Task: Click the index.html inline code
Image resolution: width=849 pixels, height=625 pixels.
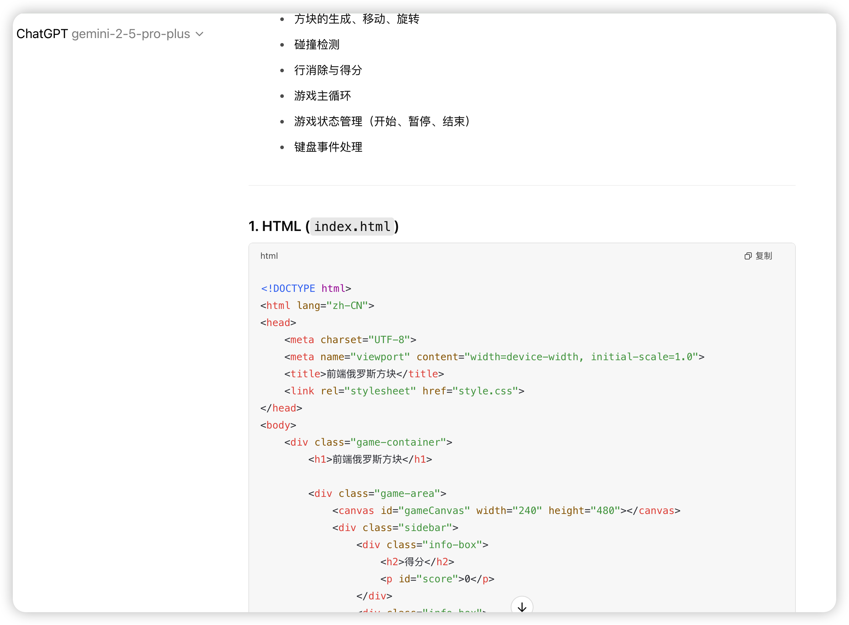Action: coord(352,227)
